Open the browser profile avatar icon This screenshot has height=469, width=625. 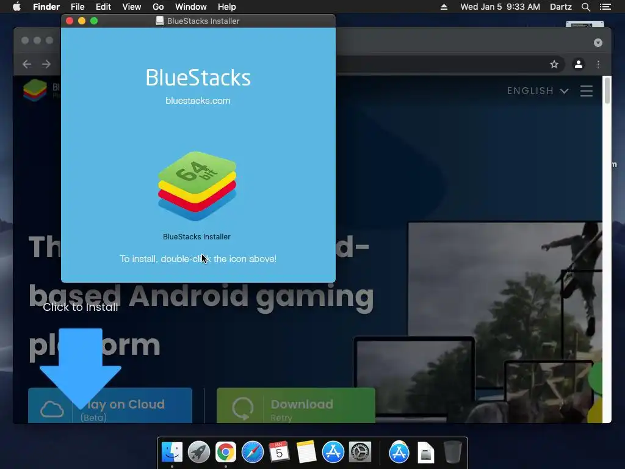pyautogui.click(x=579, y=64)
